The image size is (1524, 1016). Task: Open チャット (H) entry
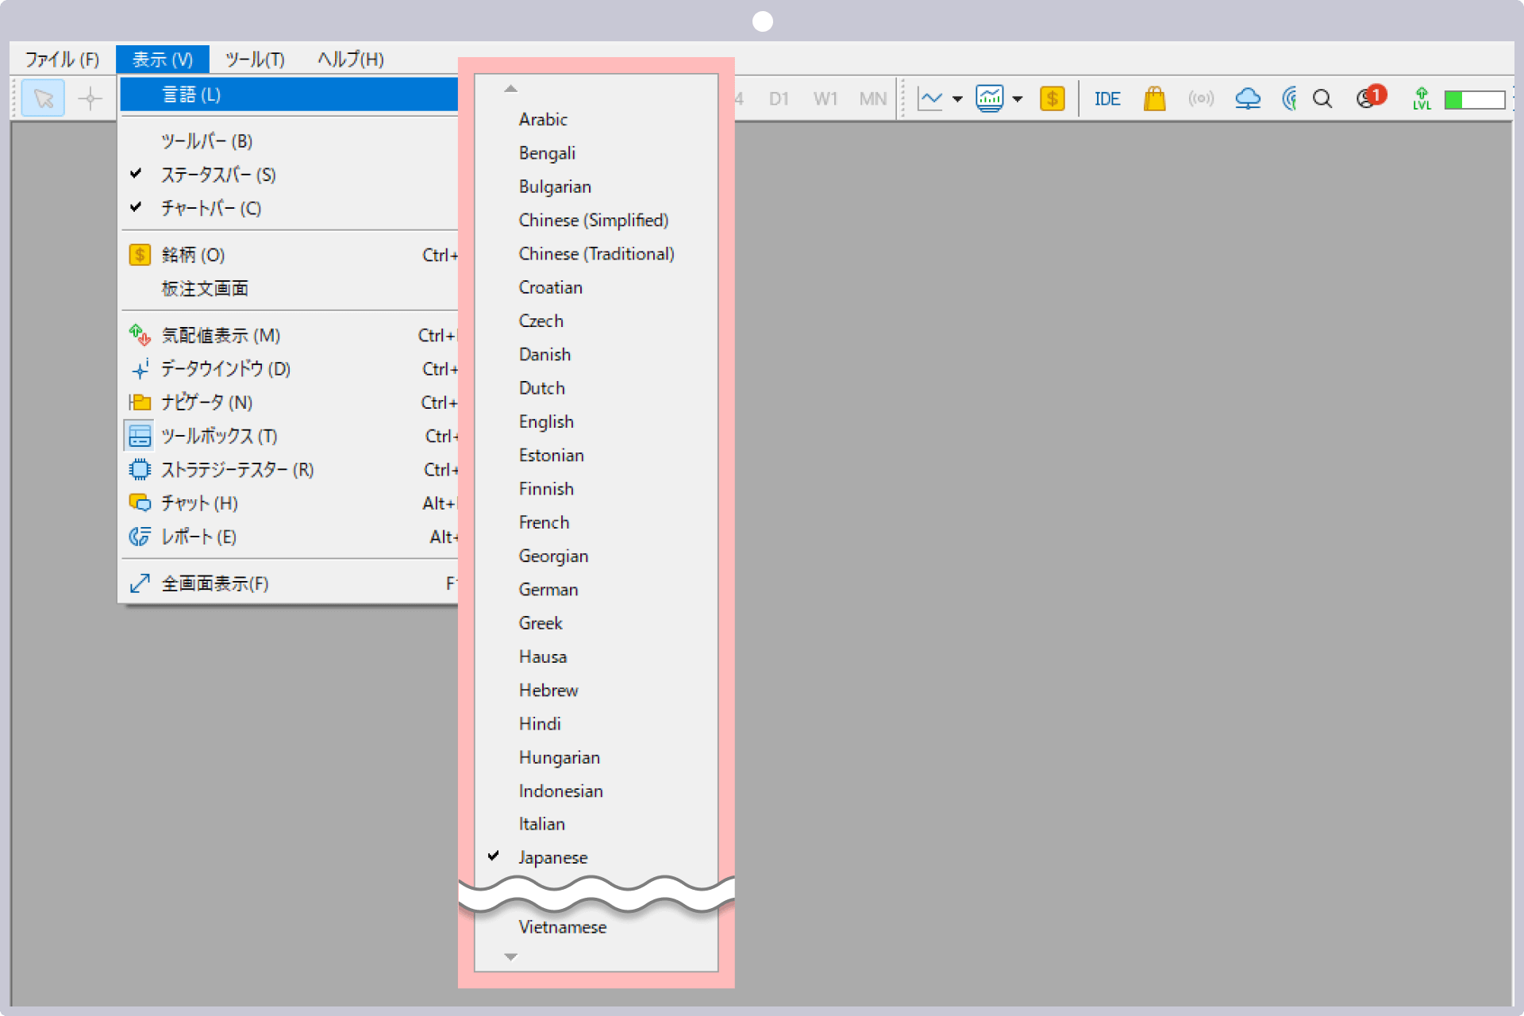click(x=290, y=503)
